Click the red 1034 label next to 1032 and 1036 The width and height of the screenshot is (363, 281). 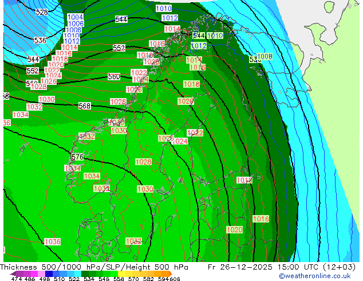[x=21, y=115]
